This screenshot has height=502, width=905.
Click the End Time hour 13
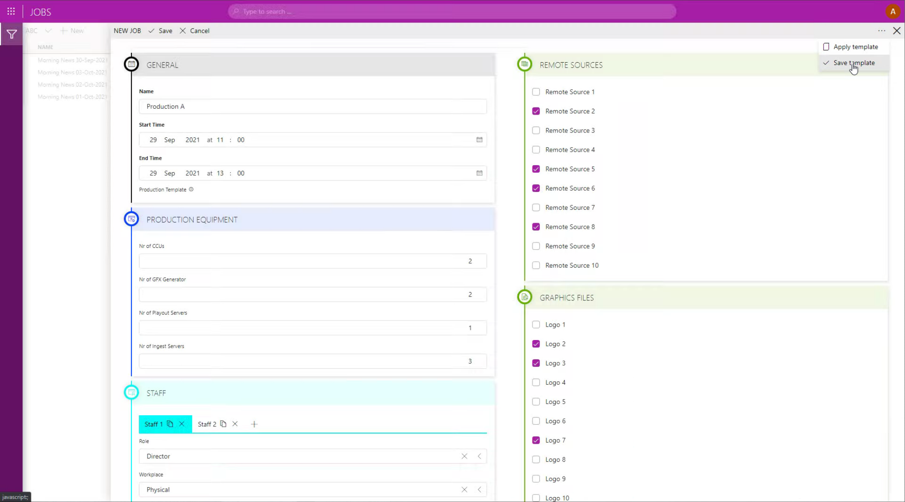point(220,173)
